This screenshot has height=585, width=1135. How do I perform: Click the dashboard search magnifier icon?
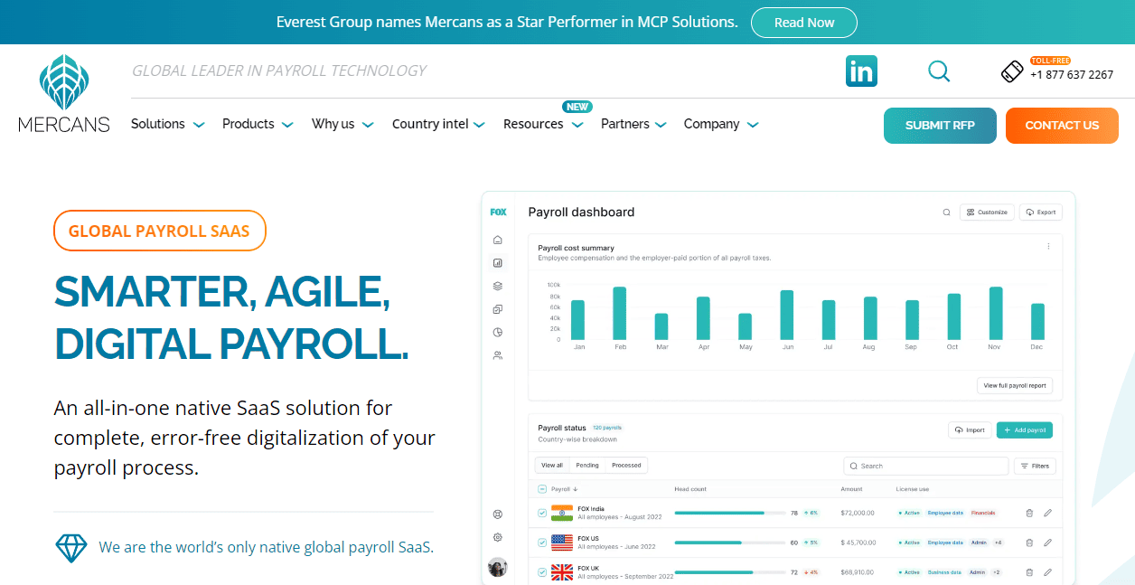(x=946, y=212)
